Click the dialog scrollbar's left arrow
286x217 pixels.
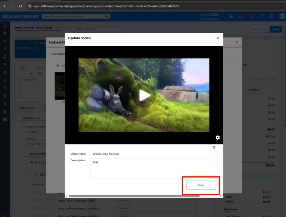pos(67,196)
